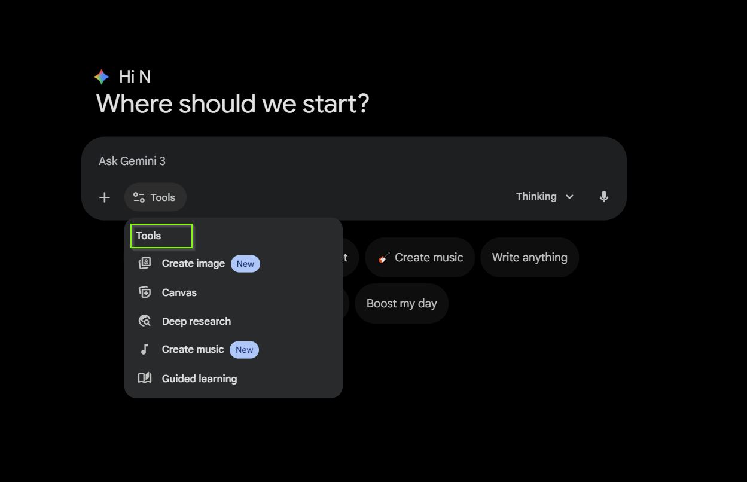
Task: Activate the microphone for voice input
Action: pos(604,197)
